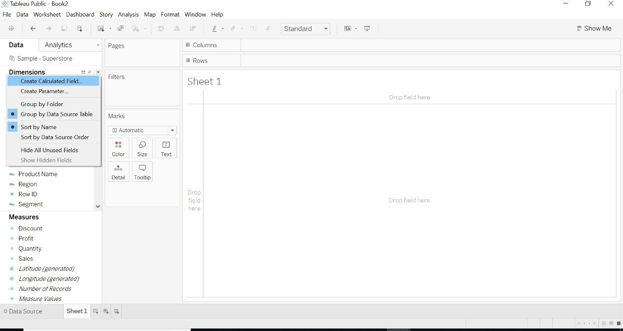The image size is (623, 331).
Task: Open the Clear Sheet dropdown arrow
Action: (145, 29)
